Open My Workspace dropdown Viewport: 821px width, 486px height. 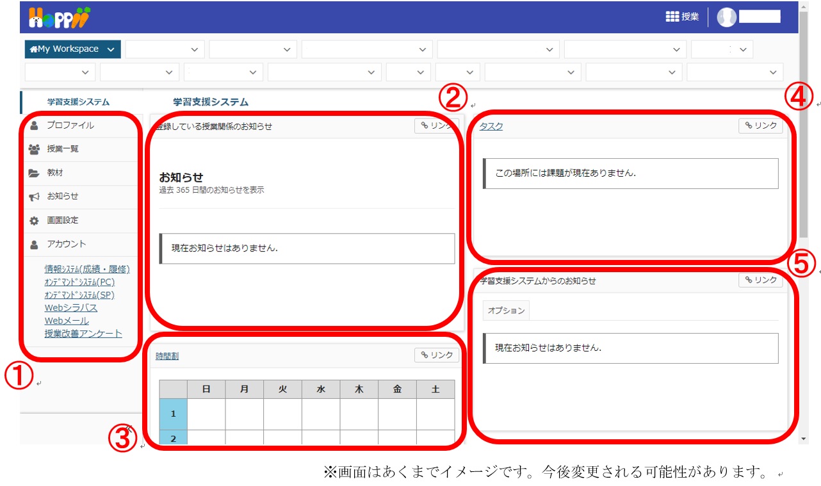(72, 49)
